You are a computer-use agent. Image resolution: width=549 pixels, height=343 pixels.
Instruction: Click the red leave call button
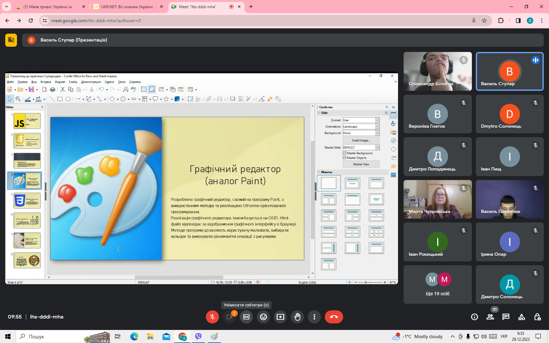click(334, 317)
